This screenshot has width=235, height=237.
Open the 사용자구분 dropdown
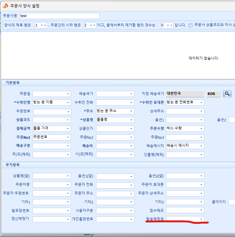[x=131, y=211]
